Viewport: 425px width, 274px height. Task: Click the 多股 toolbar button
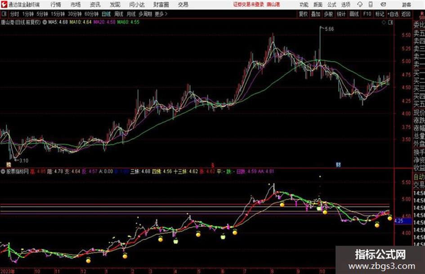tap(328, 14)
